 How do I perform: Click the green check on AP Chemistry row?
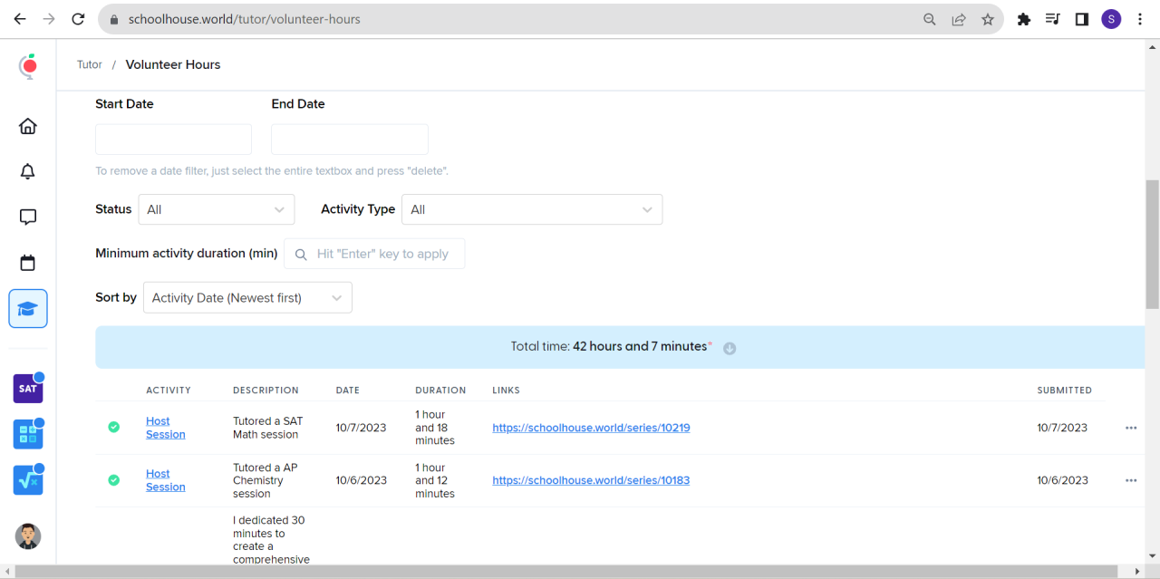(113, 480)
